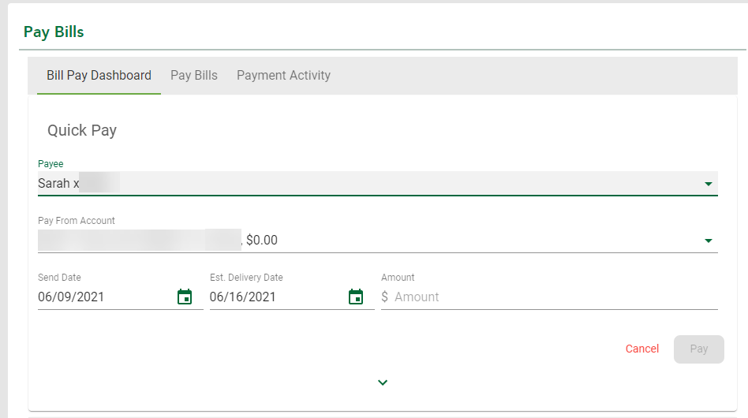
Task: Click the Pay From Account label
Action: click(x=77, y=221)
